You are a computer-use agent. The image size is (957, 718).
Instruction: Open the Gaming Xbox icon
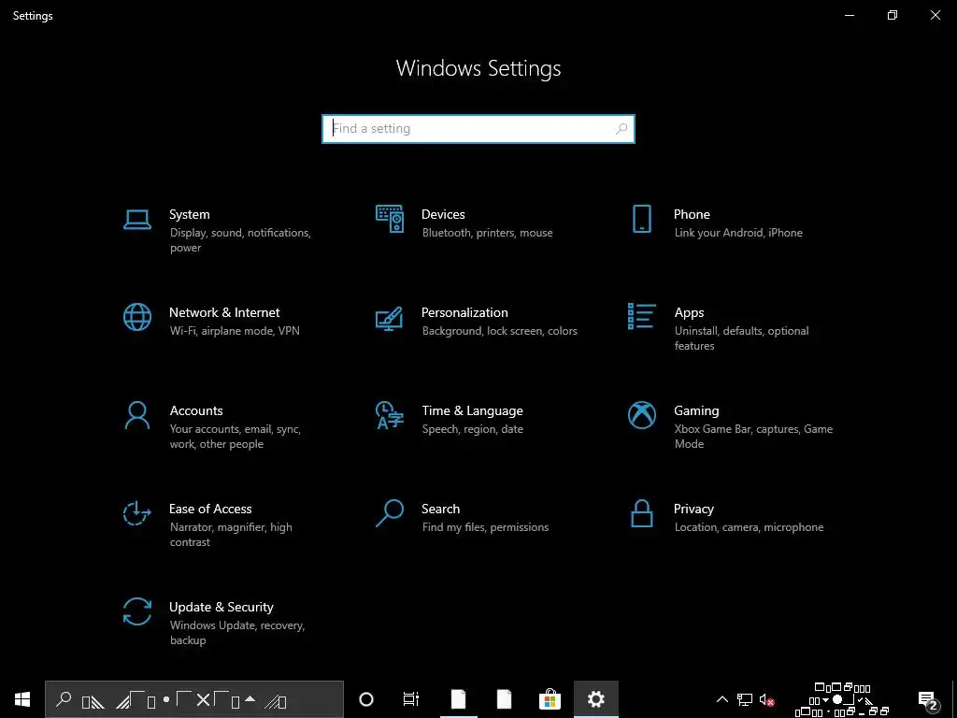[x=641, y=415]
